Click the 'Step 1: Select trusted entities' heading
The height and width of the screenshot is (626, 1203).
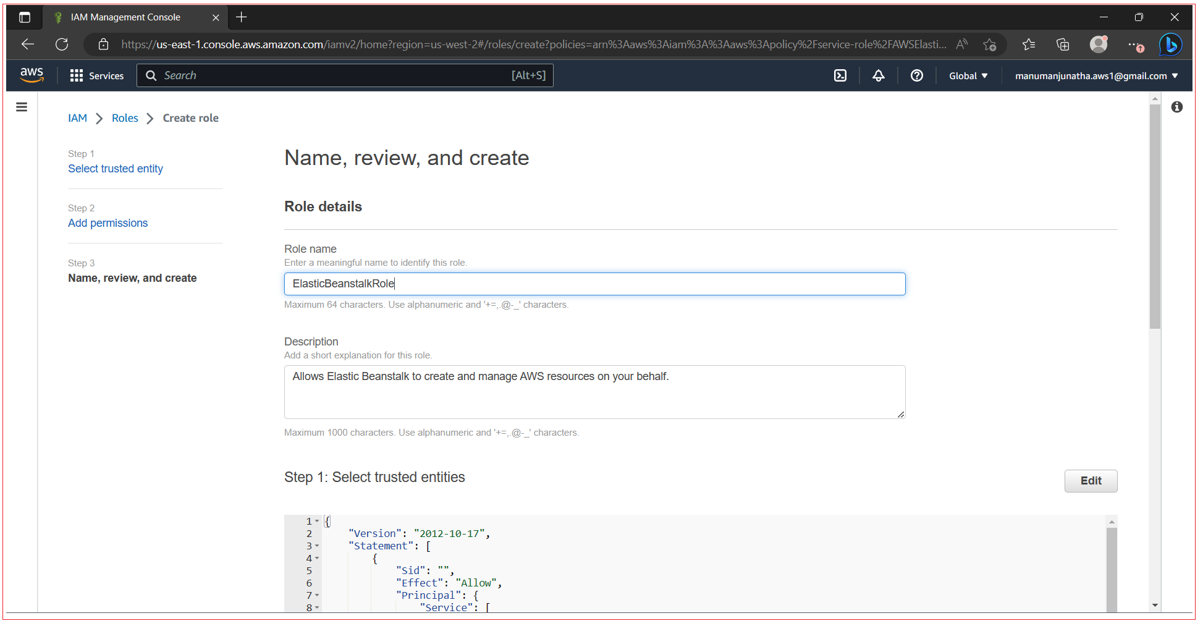(374, 477)
